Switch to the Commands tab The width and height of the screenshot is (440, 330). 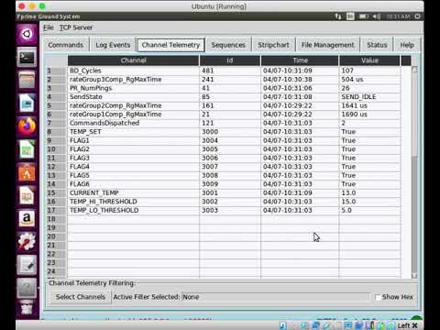(66, 45)
